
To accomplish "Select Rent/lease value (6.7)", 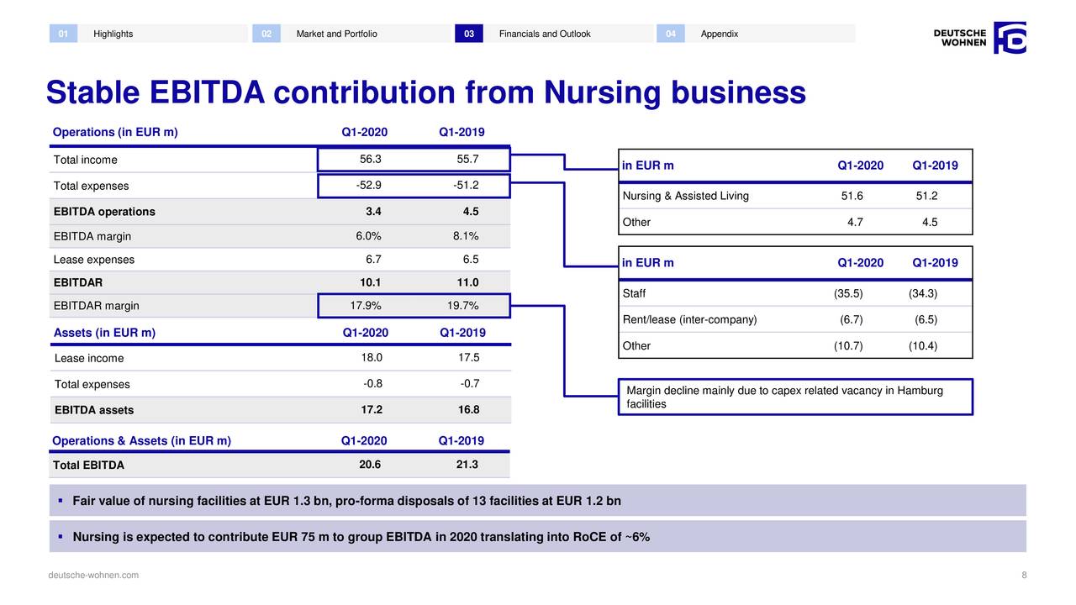I will [852, 319].
